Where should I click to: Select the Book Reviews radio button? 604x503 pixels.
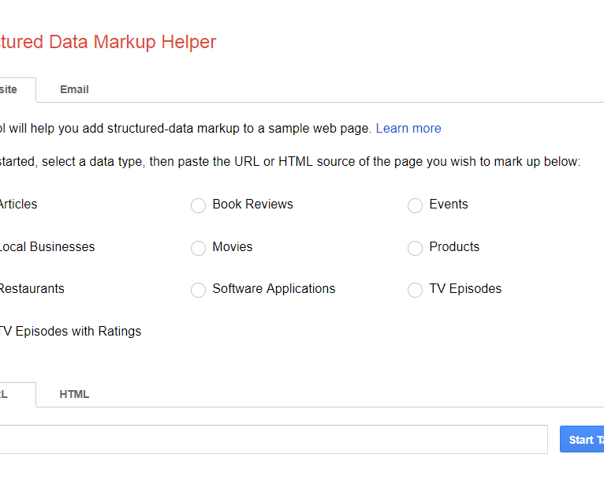coord(198,205)
